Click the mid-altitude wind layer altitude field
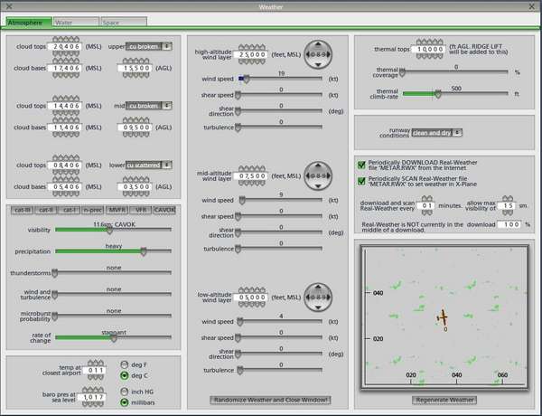Viewport: 542px width, 416px height. click(252, 176)
